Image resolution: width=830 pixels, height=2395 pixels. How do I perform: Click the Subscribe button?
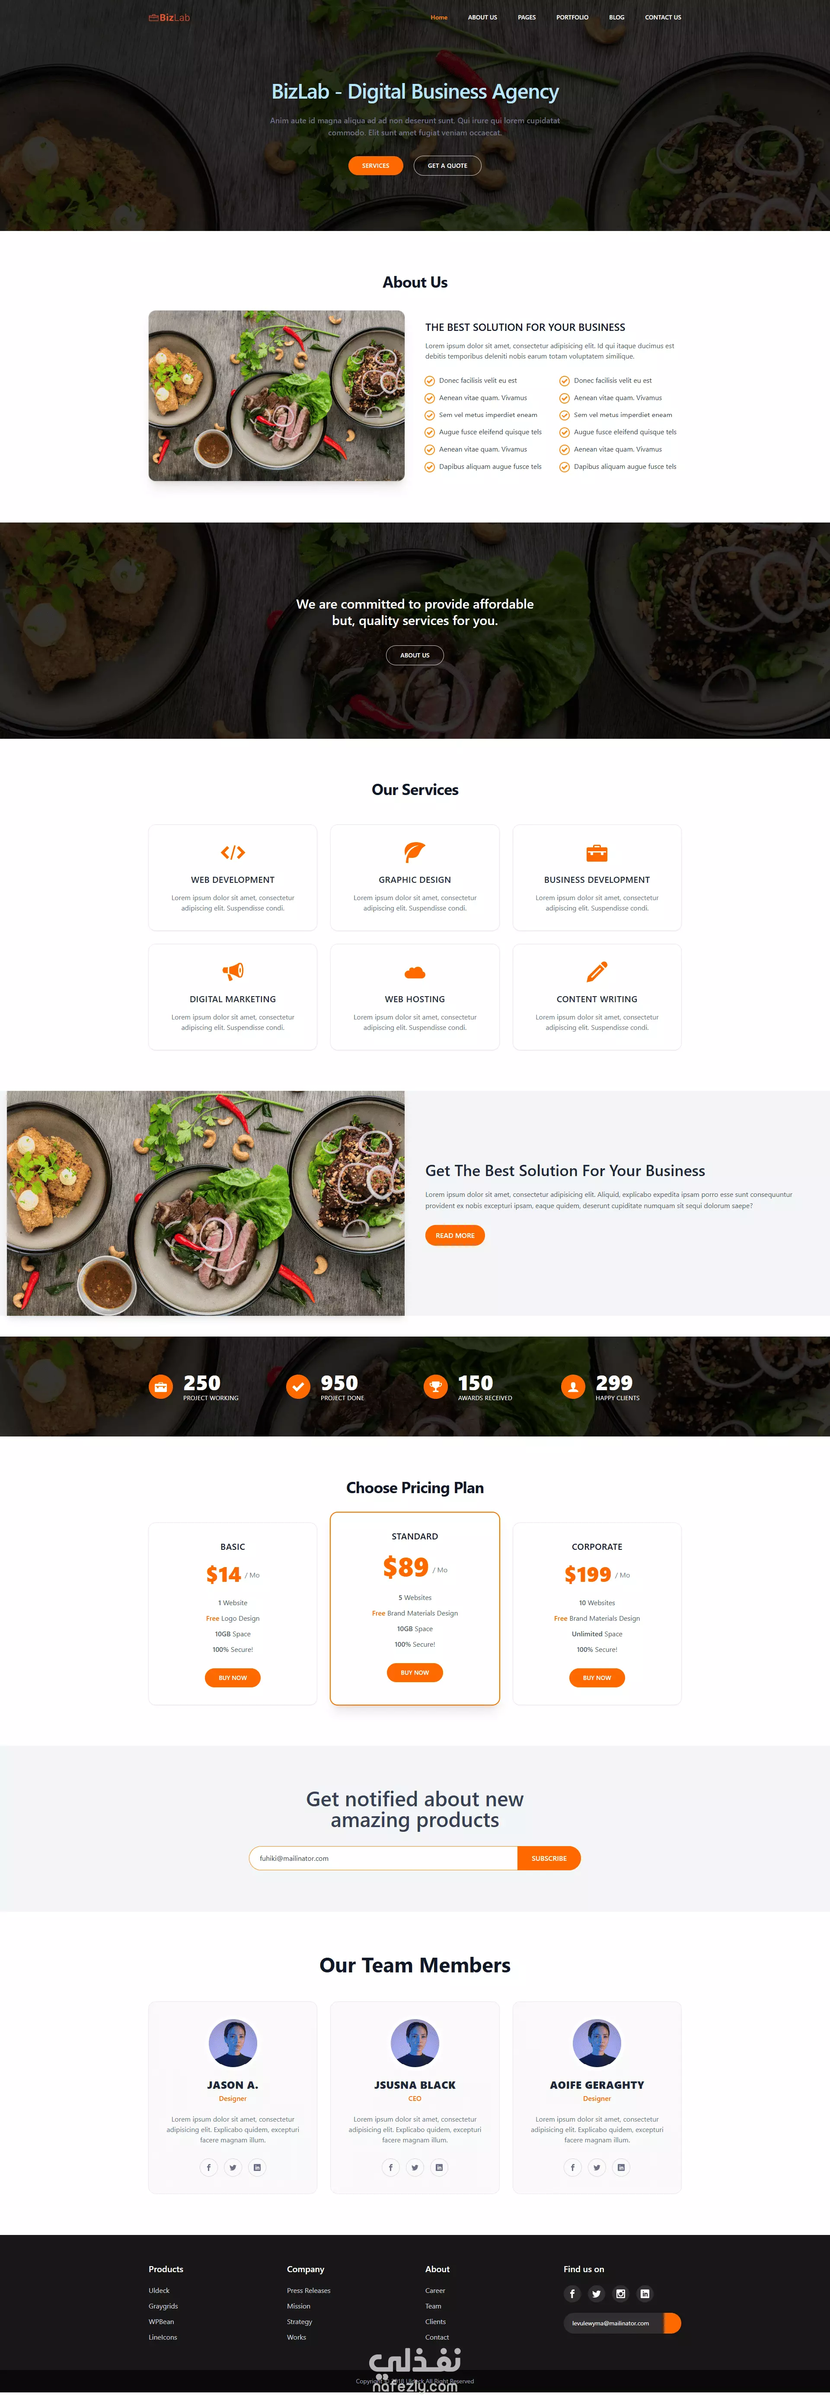(x=549, y=1859)
